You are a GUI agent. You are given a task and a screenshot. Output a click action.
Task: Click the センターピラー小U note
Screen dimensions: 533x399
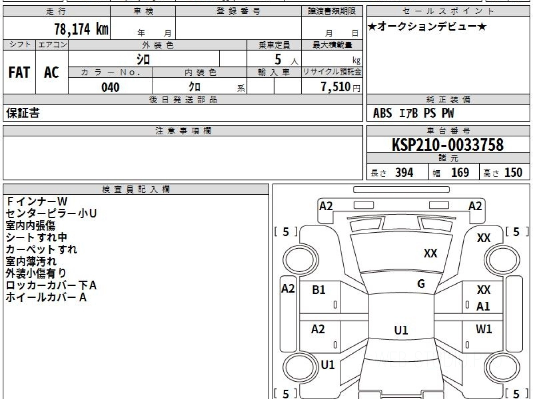(51, 214)
